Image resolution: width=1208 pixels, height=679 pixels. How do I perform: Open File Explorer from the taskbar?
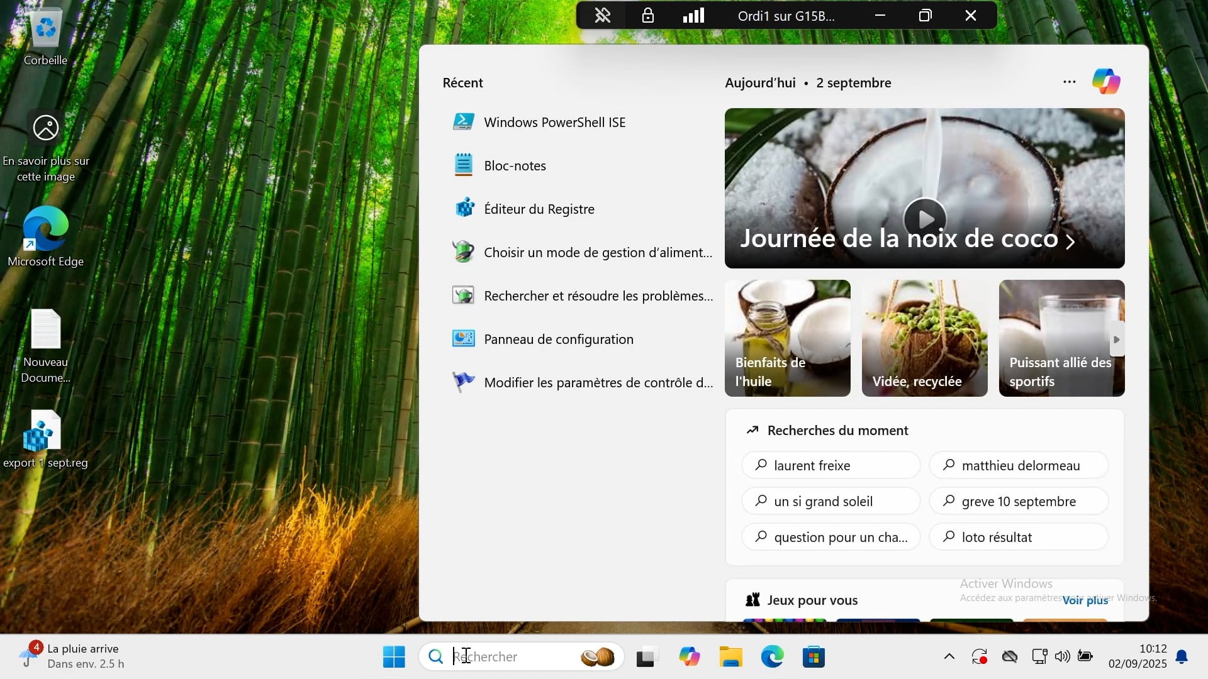coord(730,657)
